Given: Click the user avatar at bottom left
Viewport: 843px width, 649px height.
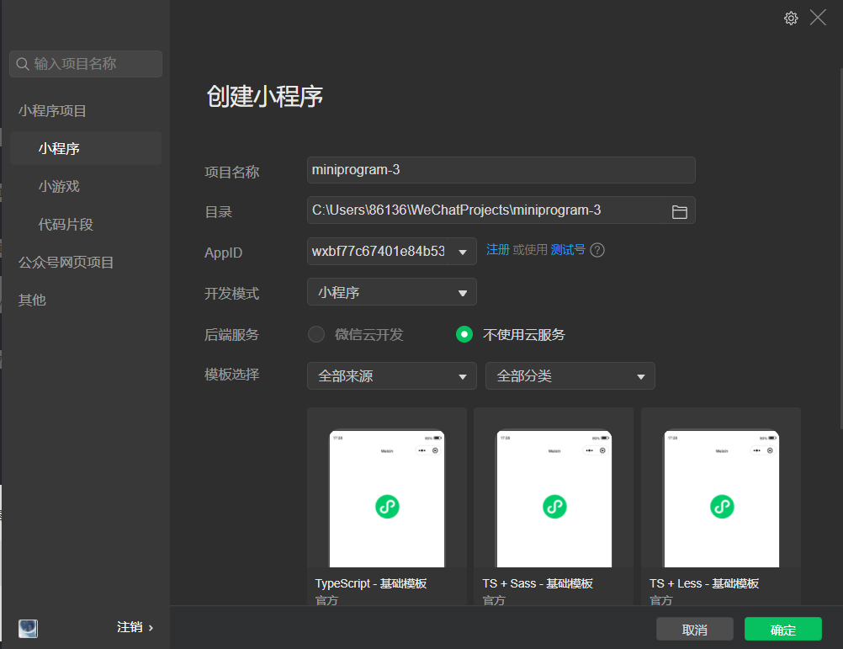Looking at the screenshot, I should point(28,629).
